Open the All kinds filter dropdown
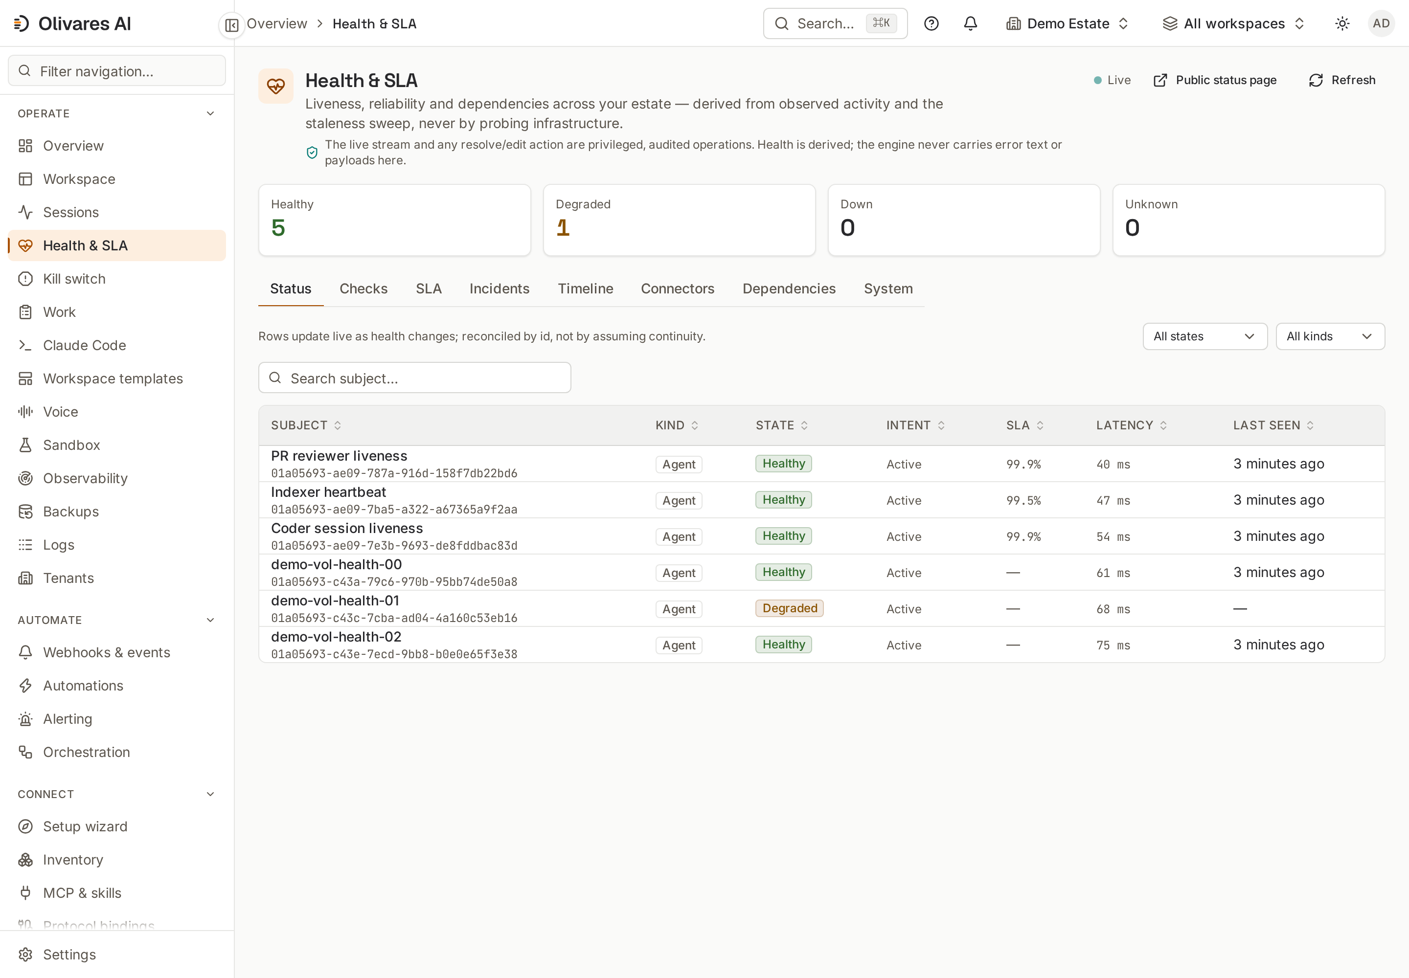 (1330, 336)
